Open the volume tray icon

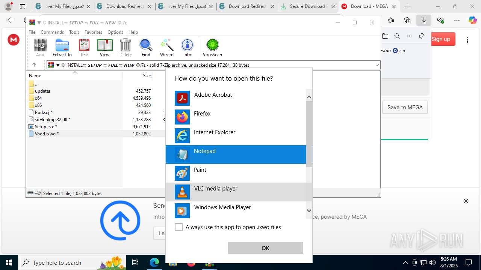[433, 262]
